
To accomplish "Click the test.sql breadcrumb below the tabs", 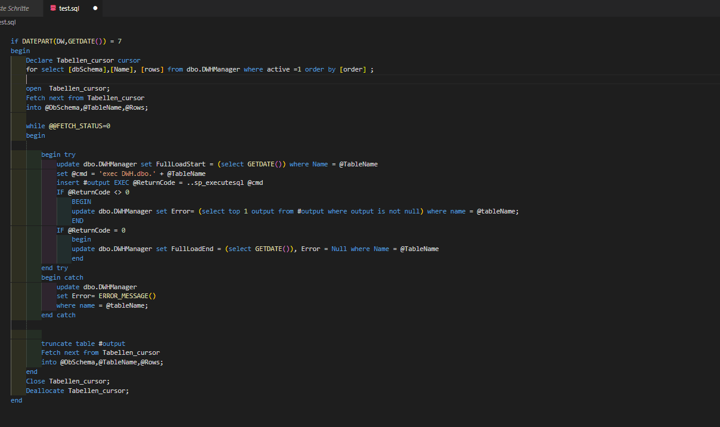I will click(8, 22).
